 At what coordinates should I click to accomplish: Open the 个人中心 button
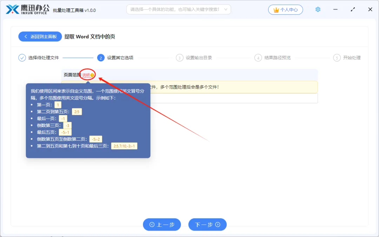pos(285,10)
